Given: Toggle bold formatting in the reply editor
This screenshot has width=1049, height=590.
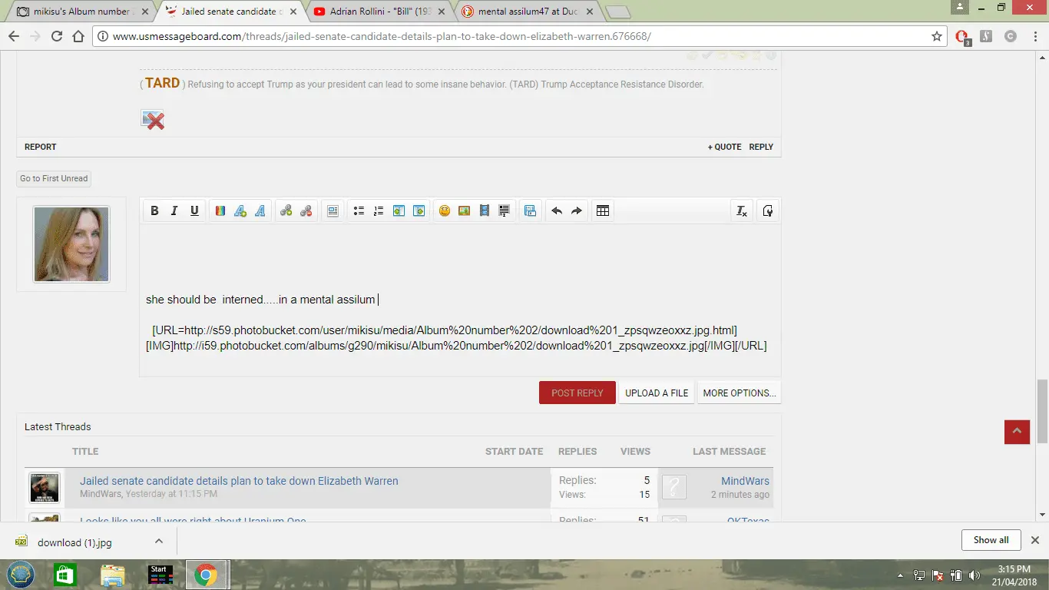Looking at the screenshot, I should [154, 210].
